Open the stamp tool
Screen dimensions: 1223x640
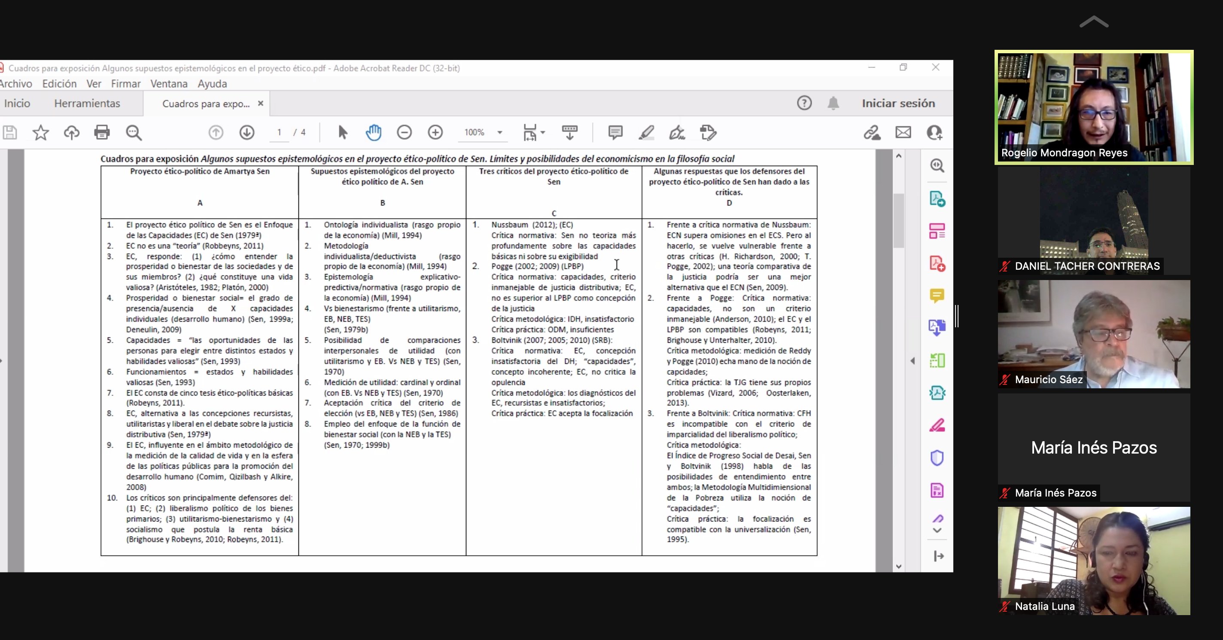709,132
